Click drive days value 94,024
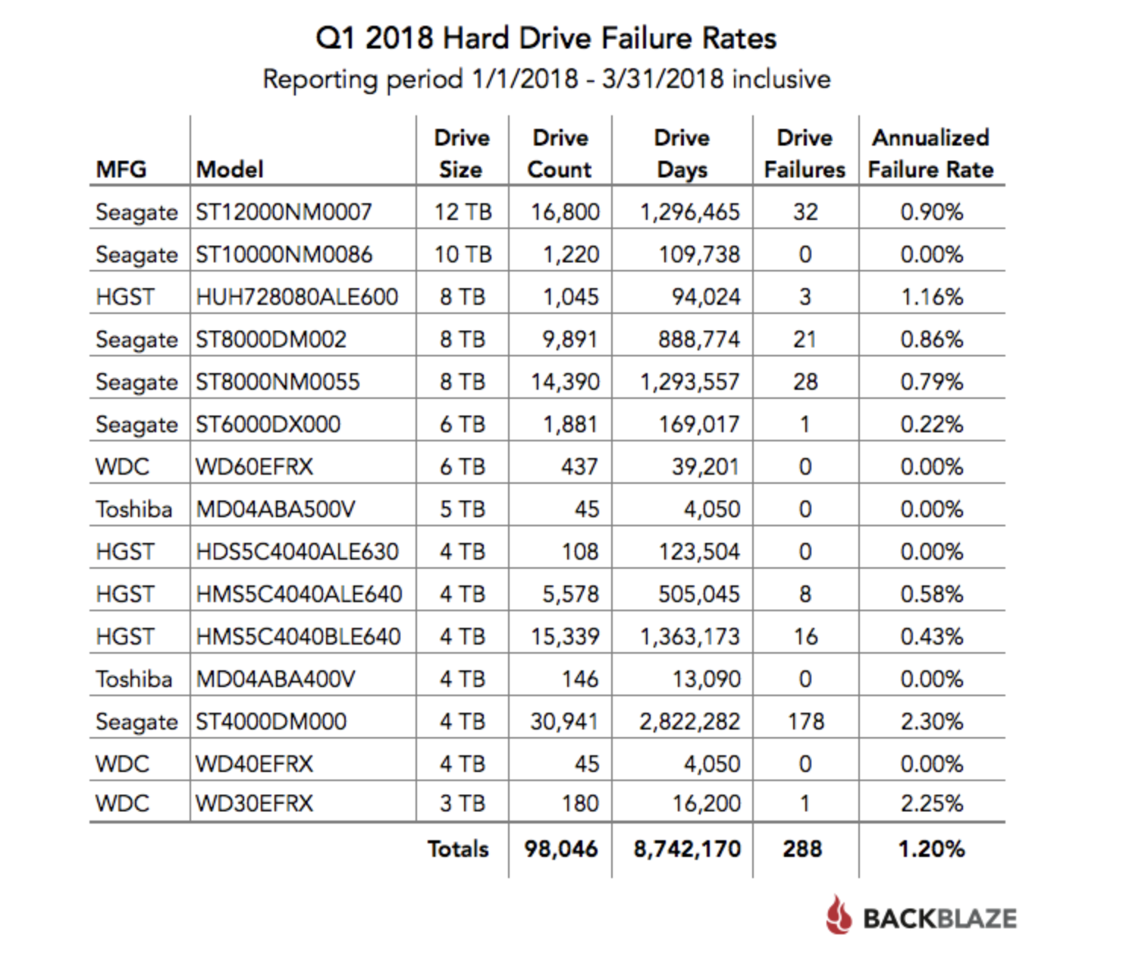 tap(706, 297)
